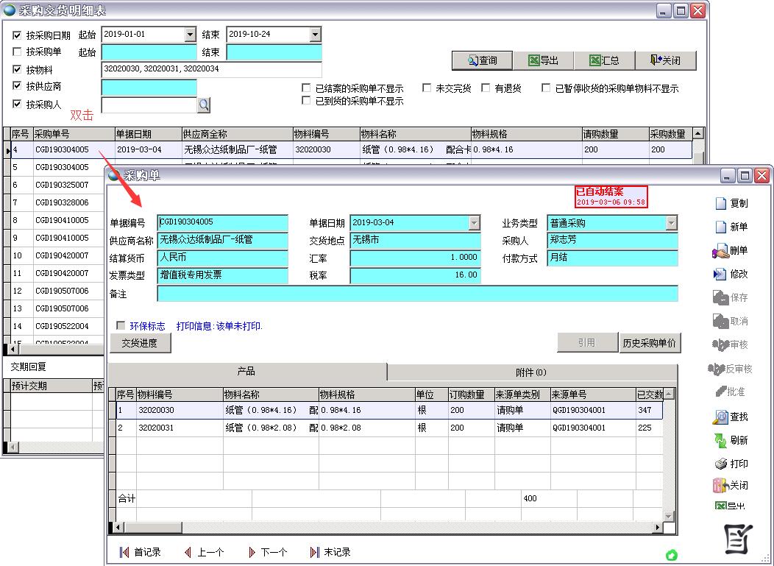The width and height of the screenshot is (774, 566).
Task: Click the 删单 (delete order) icon
Action: (x=721, y=251)
